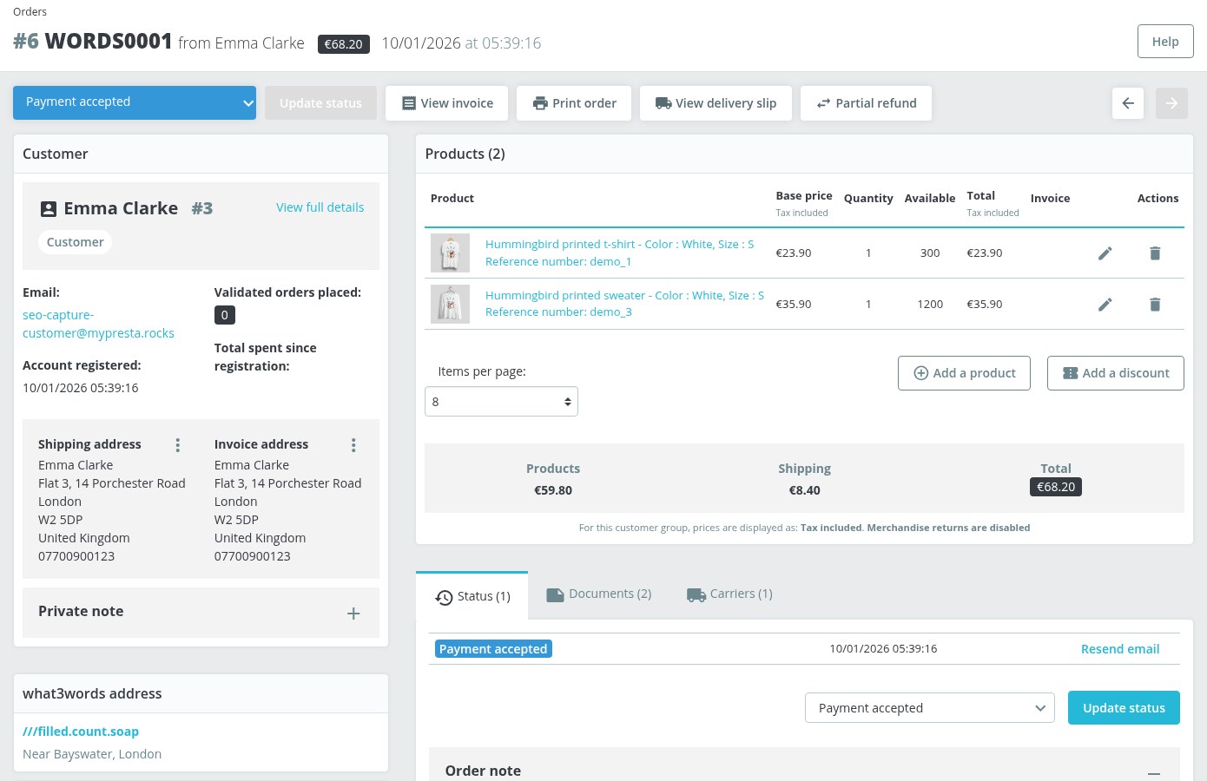
Task: Edit the Hummingbird printed sweater row
Action: [1105, 305]
